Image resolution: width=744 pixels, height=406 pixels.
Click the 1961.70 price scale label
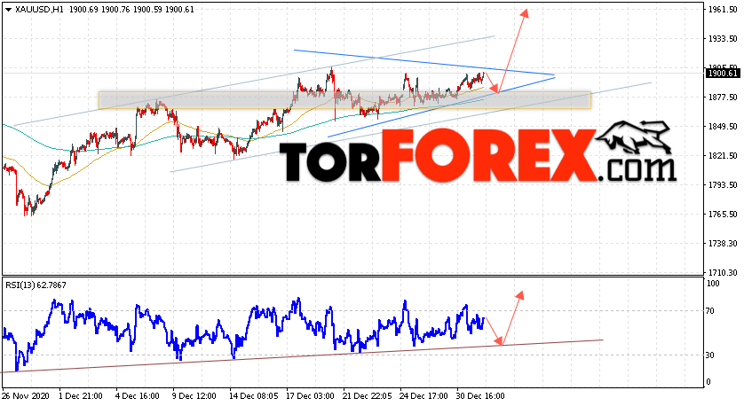[x=723, y=9]
